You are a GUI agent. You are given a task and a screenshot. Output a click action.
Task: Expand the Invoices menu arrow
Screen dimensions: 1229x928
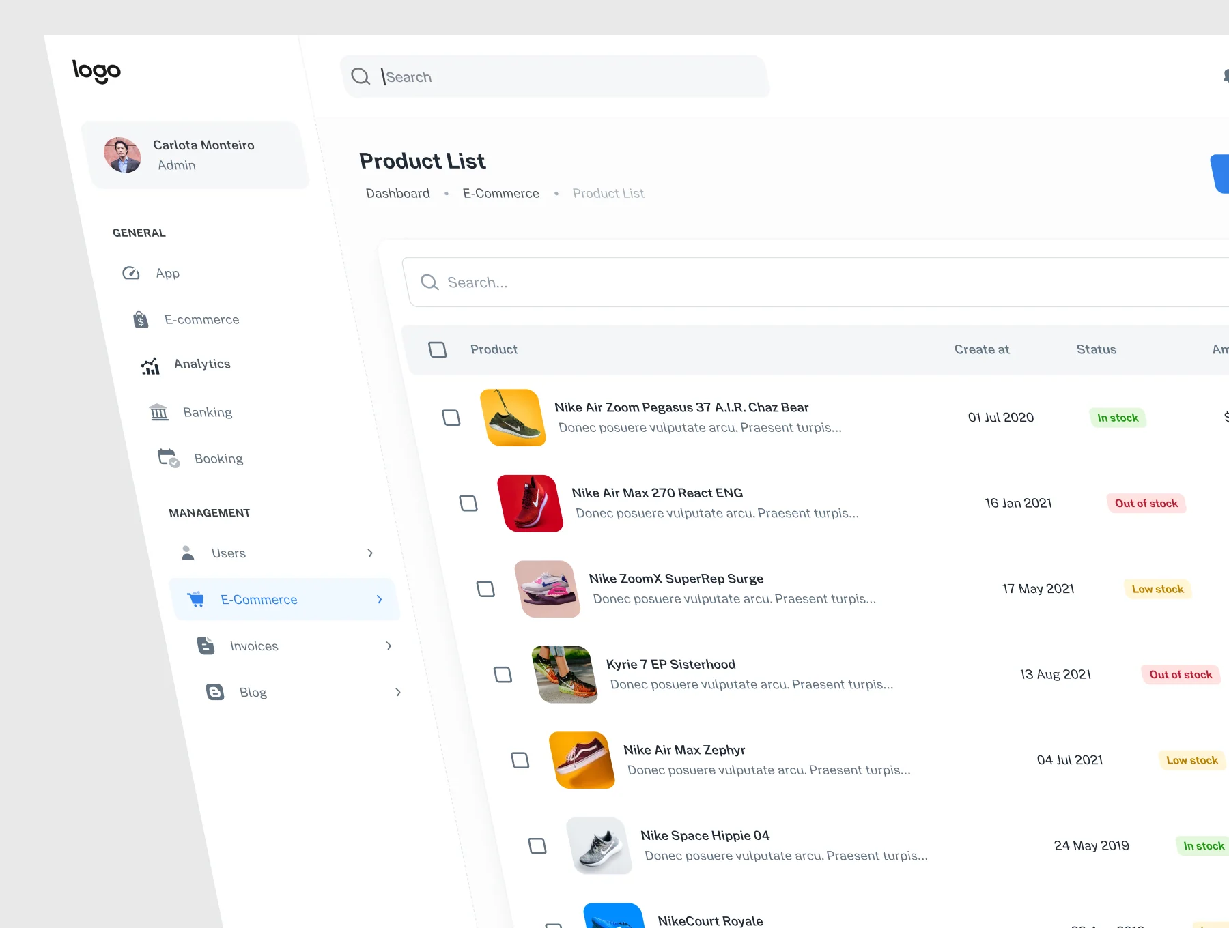[389, 646]
